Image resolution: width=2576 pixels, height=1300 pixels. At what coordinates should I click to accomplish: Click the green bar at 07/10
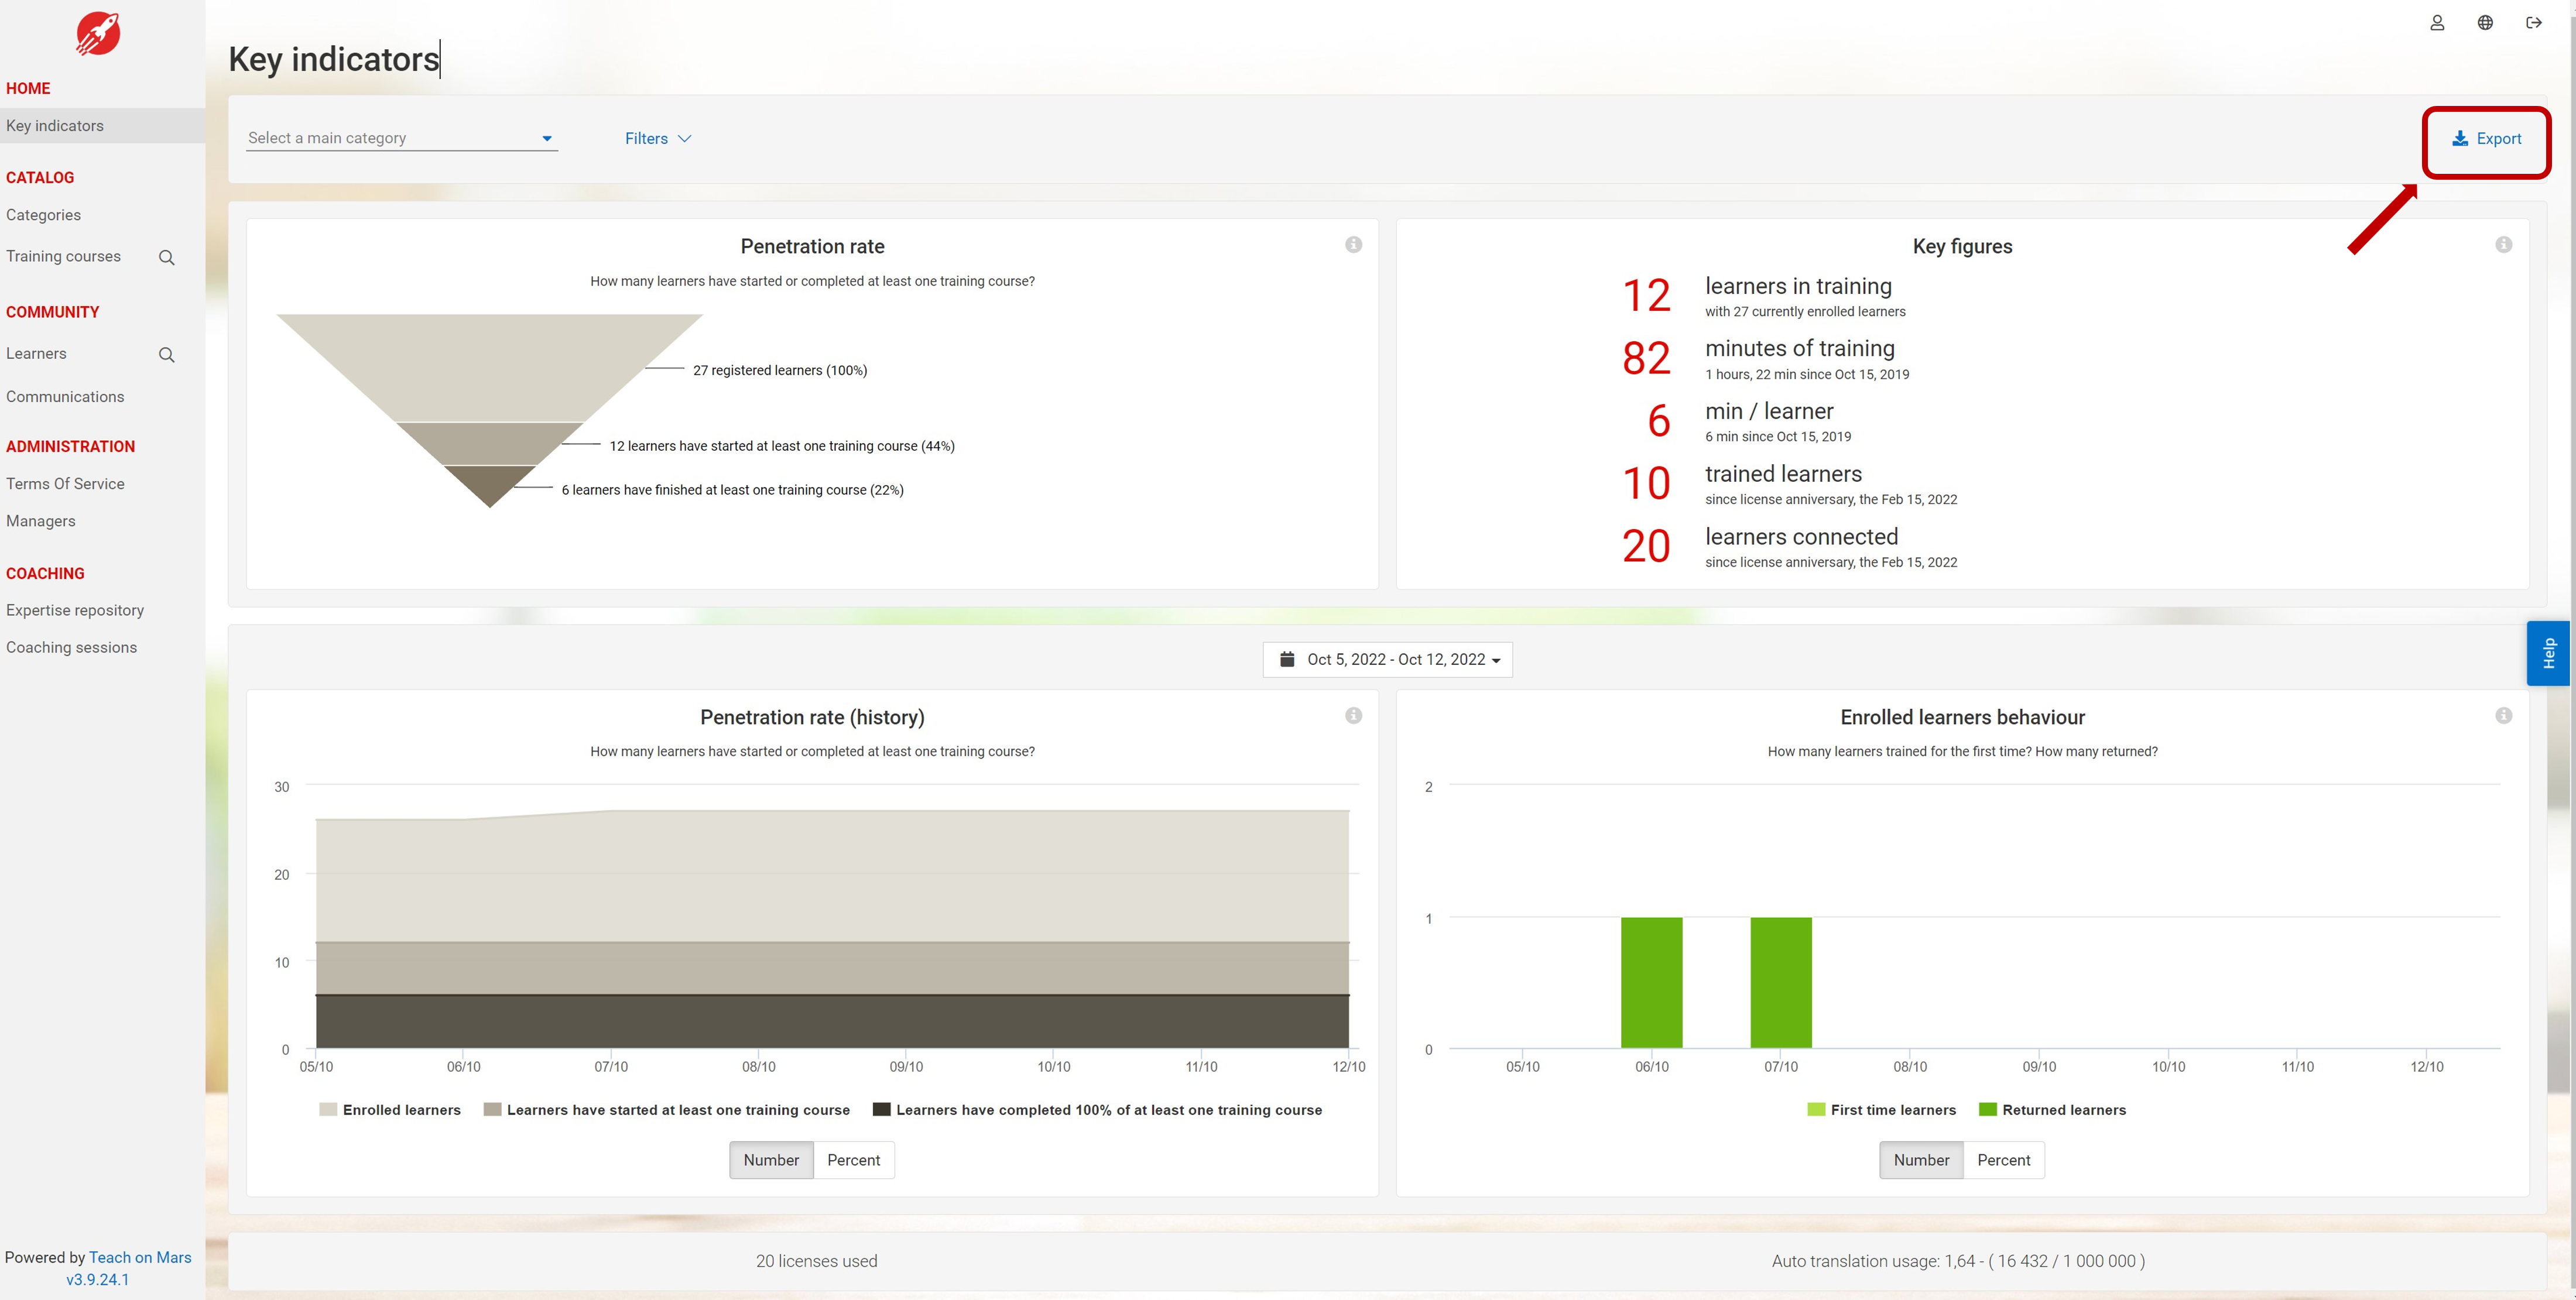pyautogui.click(x=1780, y=982)
